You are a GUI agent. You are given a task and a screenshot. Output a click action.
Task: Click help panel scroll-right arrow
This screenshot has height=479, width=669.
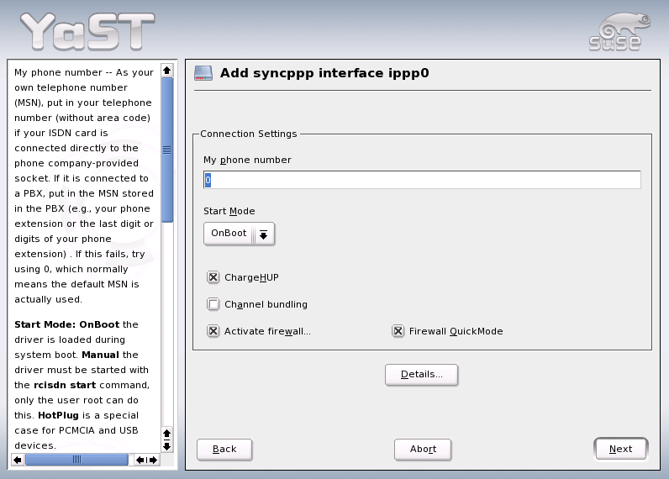point(153,460)
